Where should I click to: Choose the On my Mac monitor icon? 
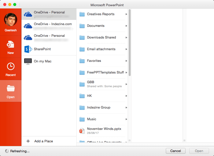coord(28,61)
